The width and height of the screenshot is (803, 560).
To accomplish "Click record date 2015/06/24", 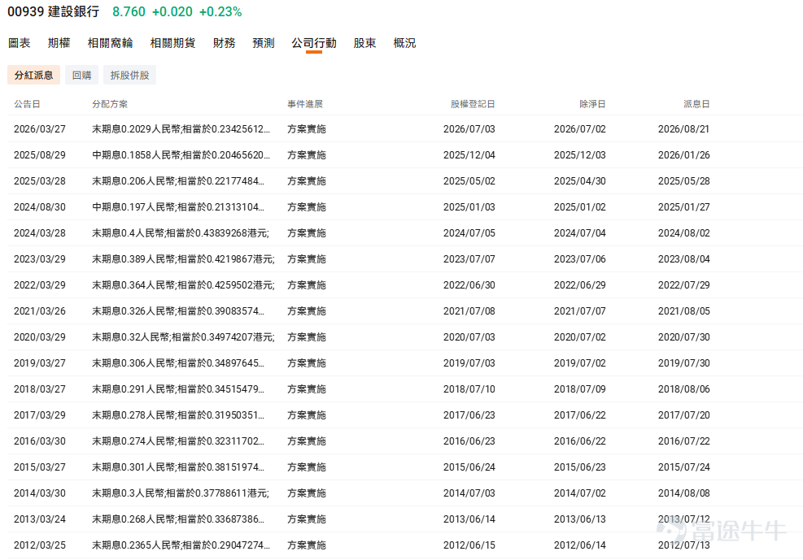I will 469,468.
